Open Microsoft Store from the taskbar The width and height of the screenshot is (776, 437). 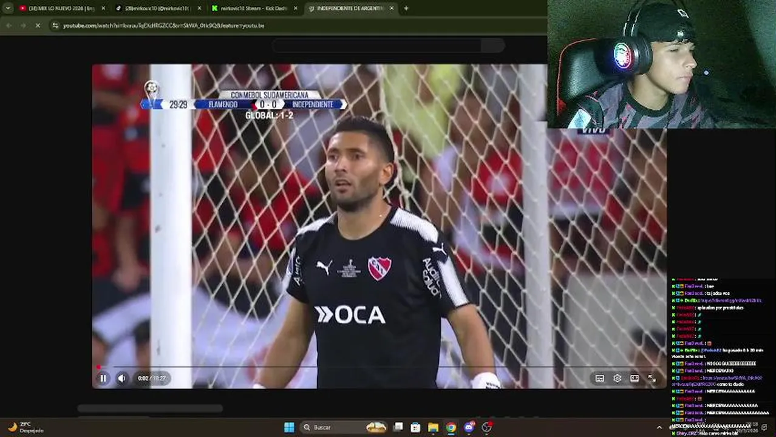[x=415, y=427]
